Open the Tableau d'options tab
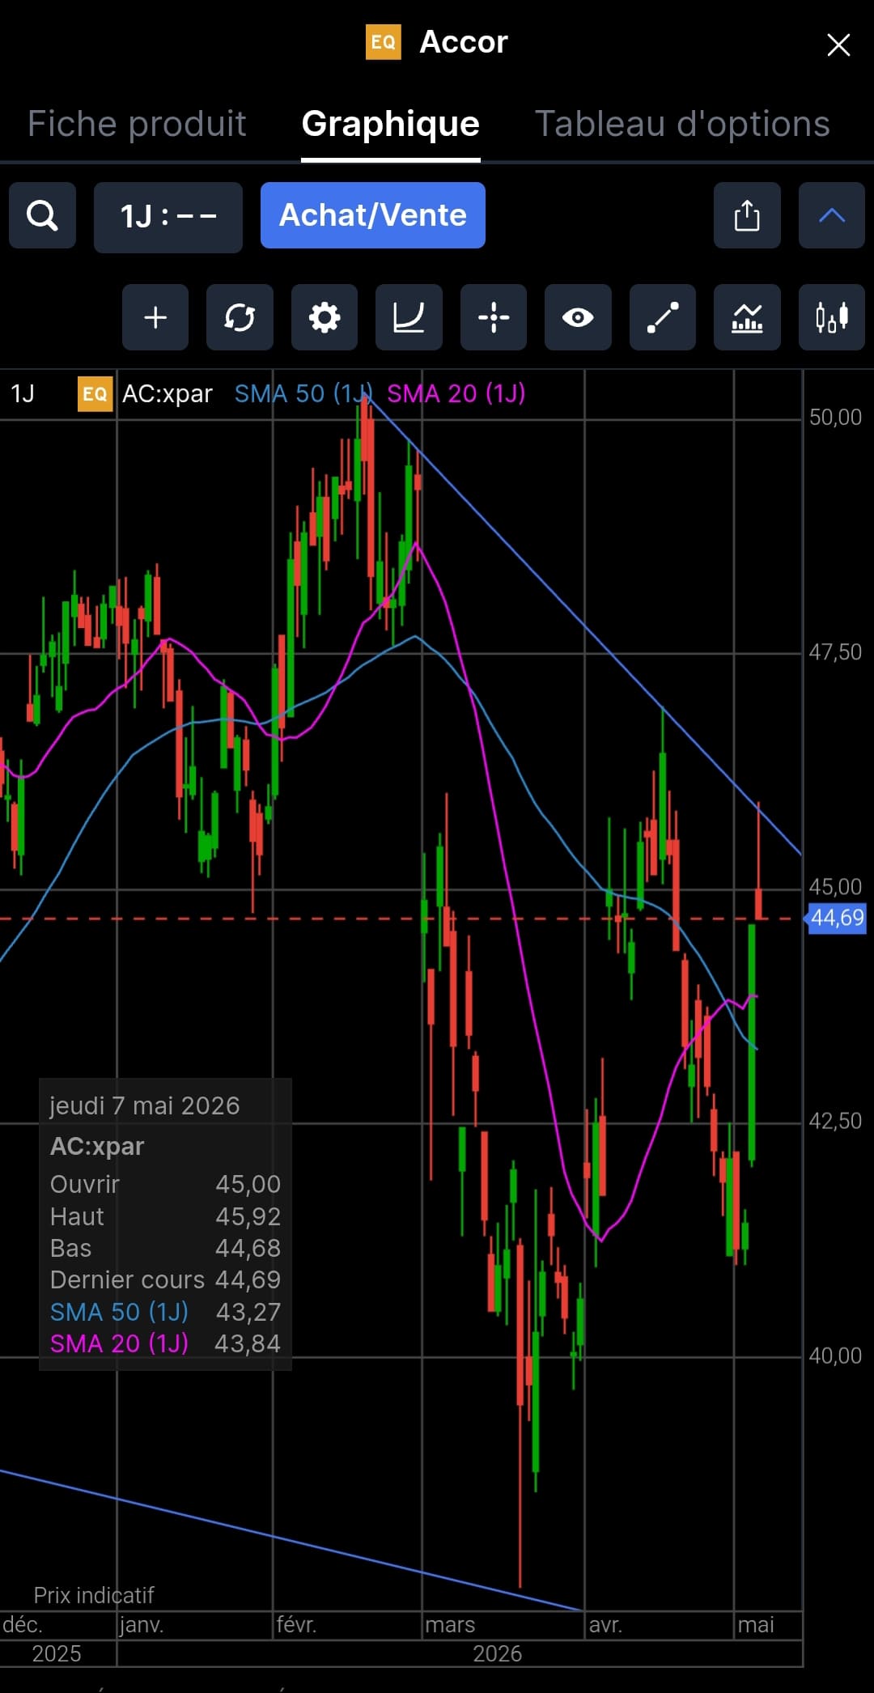This screenshot has height=1693, width=874. pos(683,124)
